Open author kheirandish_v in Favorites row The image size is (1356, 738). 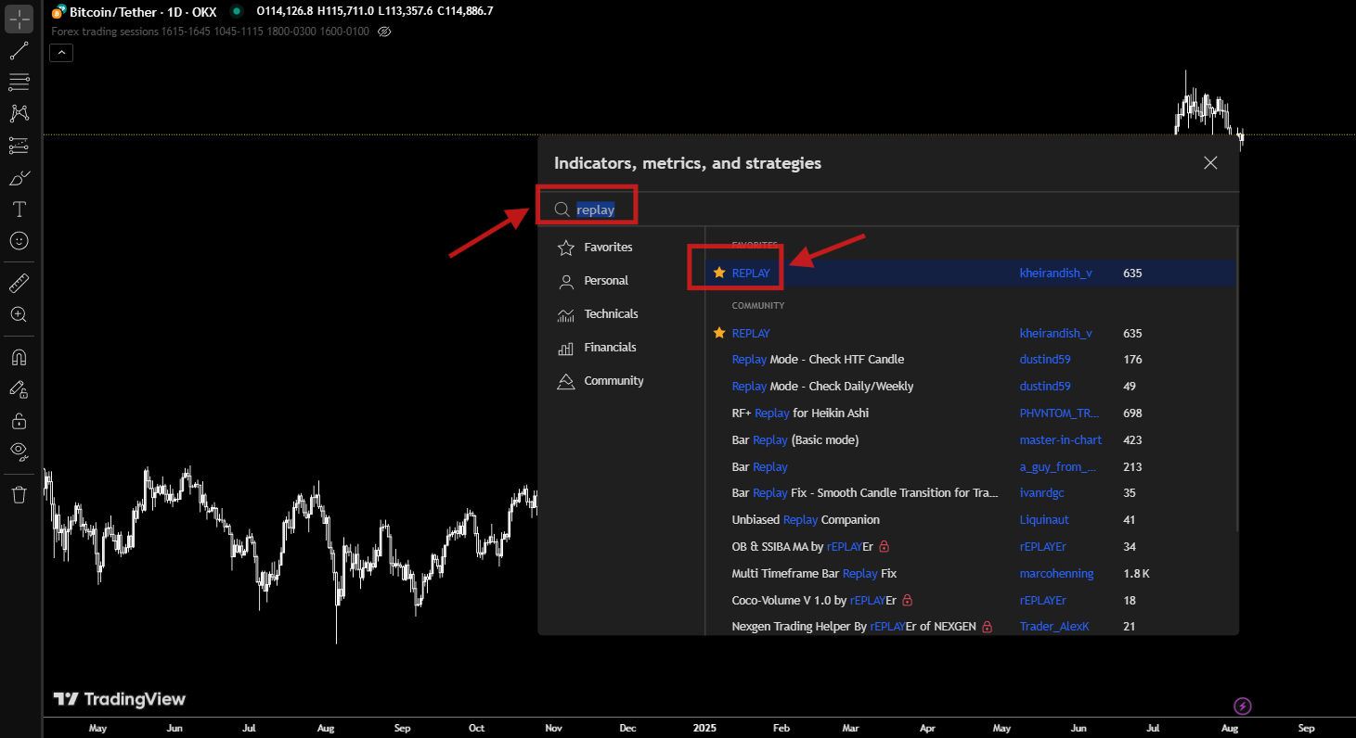[1055, 273]
